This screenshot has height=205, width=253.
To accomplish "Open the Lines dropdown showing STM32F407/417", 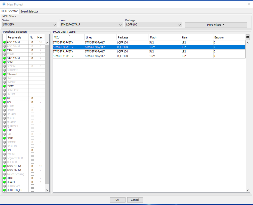I will coord(91,25).
